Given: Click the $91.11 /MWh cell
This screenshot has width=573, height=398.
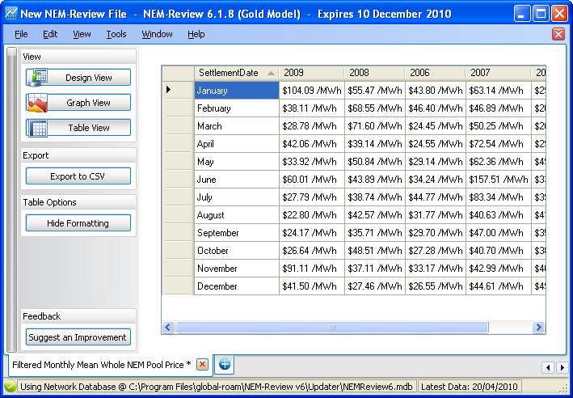Looking at the screenshot, I should (312, 269).
